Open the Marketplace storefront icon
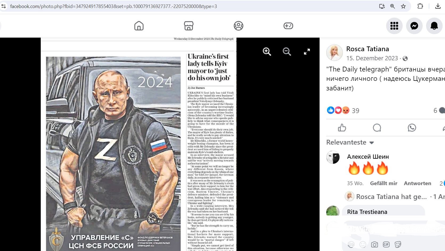This screenshot has width=445, height=251. 189,26
